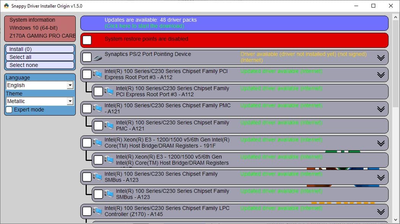Screen dimensions: 400x224
Task: Expand Xeon Host Bridge row chevron
Action: pos(381,143)
